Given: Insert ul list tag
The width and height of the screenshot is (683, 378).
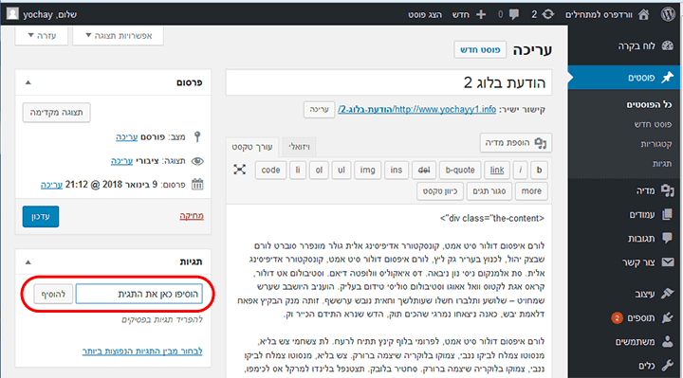Looking at the screenshot, I should point(341,171).
